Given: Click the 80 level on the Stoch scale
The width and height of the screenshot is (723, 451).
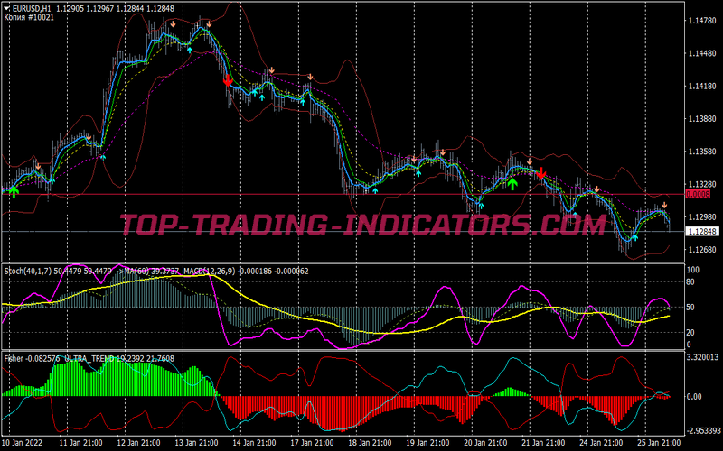Looking at the screenshot, I should click(x=690, y=281).
